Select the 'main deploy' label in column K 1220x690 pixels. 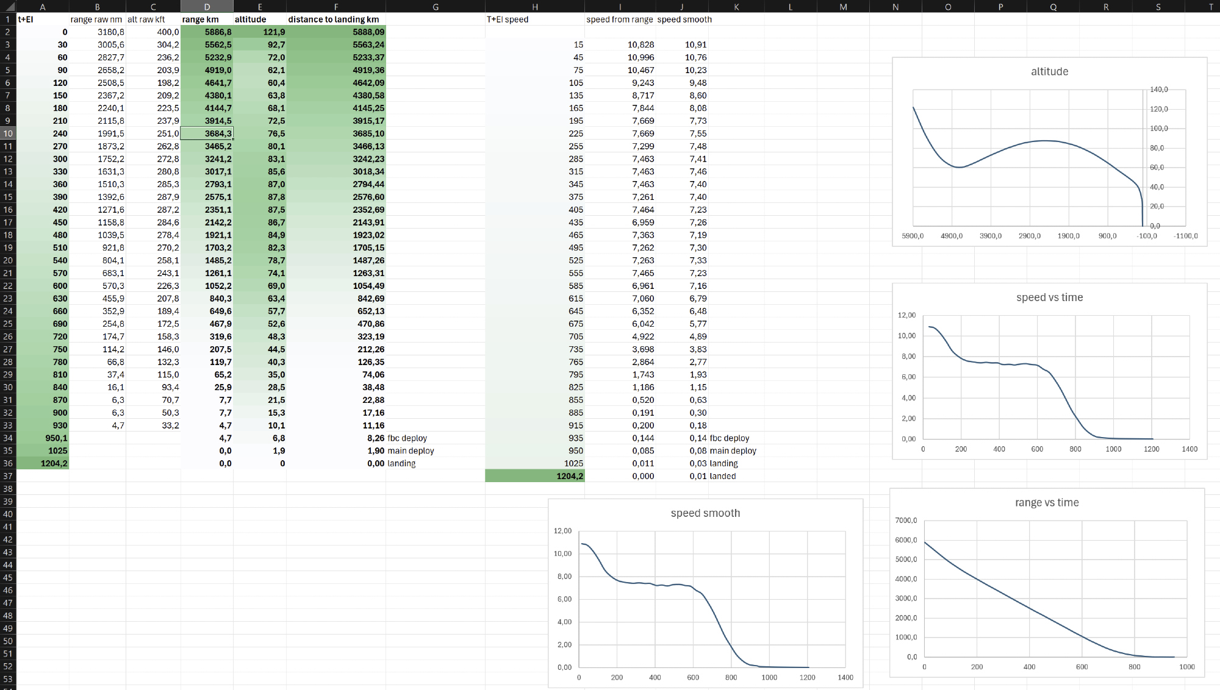click(x=733, y=451)
